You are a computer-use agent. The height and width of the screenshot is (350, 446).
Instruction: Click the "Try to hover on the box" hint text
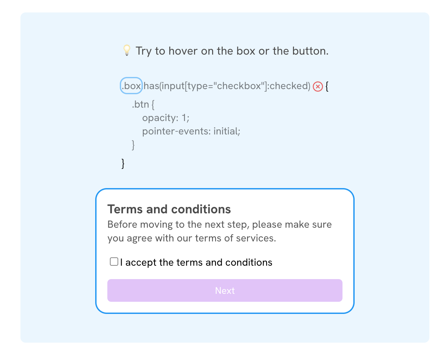click(232, 51)
